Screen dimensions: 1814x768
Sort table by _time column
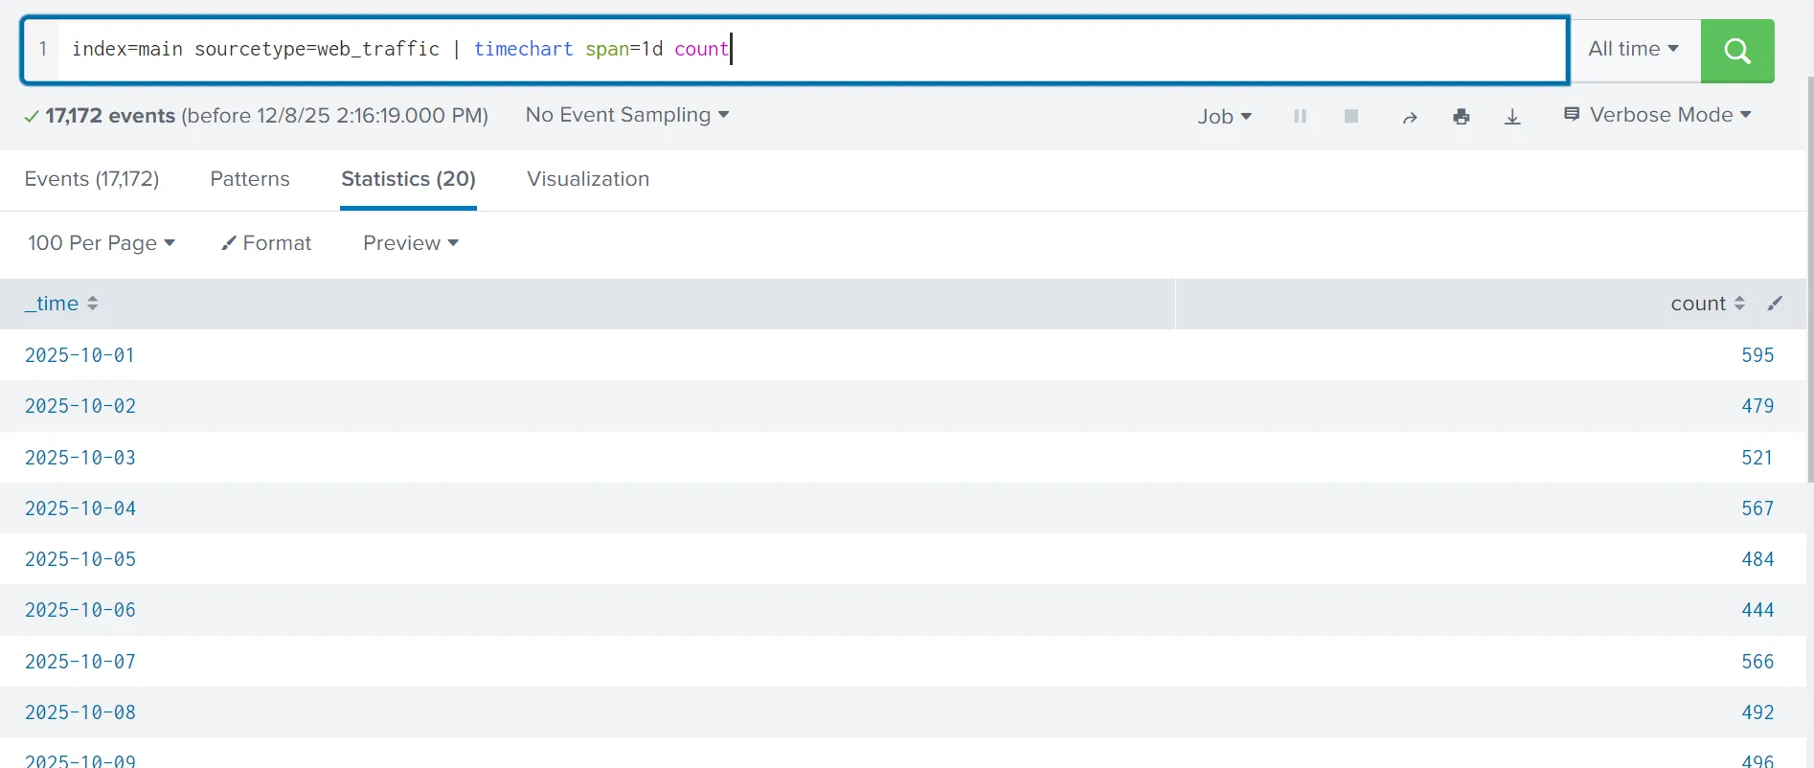click(61, 304)
